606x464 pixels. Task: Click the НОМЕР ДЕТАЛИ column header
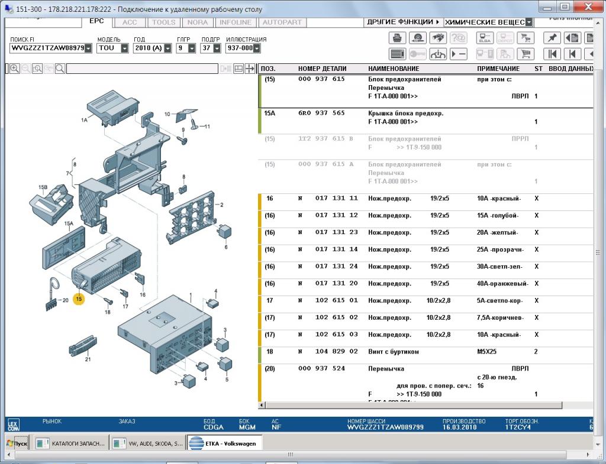pos(323,69)
